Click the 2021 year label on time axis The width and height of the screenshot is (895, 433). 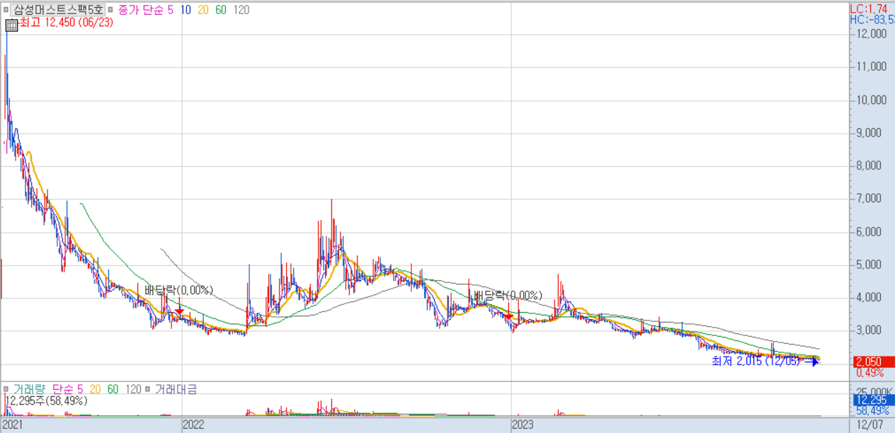click(x=14, y=425)
